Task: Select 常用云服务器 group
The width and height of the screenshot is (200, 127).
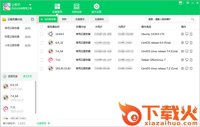Action: [18, 28]
